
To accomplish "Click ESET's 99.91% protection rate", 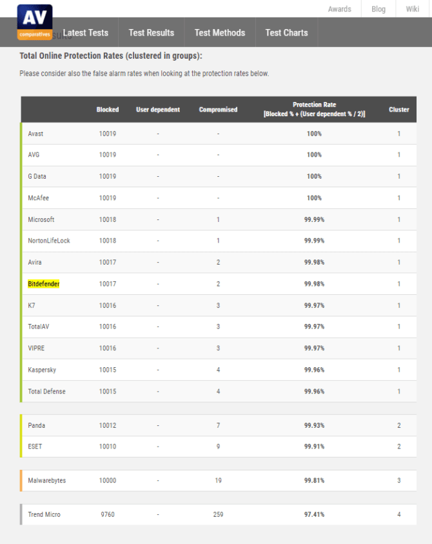I will coord(314,447).
